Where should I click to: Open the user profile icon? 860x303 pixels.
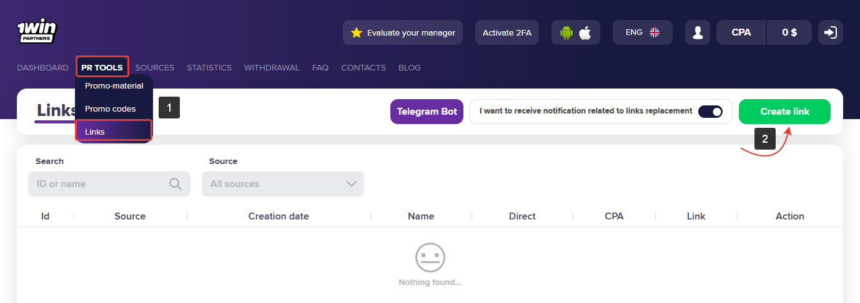coord(698,32)
